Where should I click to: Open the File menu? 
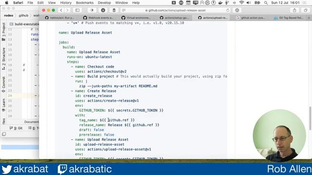30,3
